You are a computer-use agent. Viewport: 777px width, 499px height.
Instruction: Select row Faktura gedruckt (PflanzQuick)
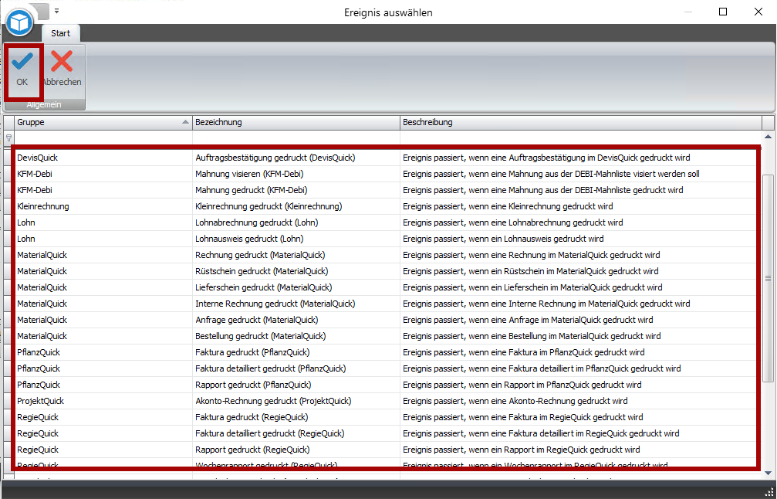[386, 352]
